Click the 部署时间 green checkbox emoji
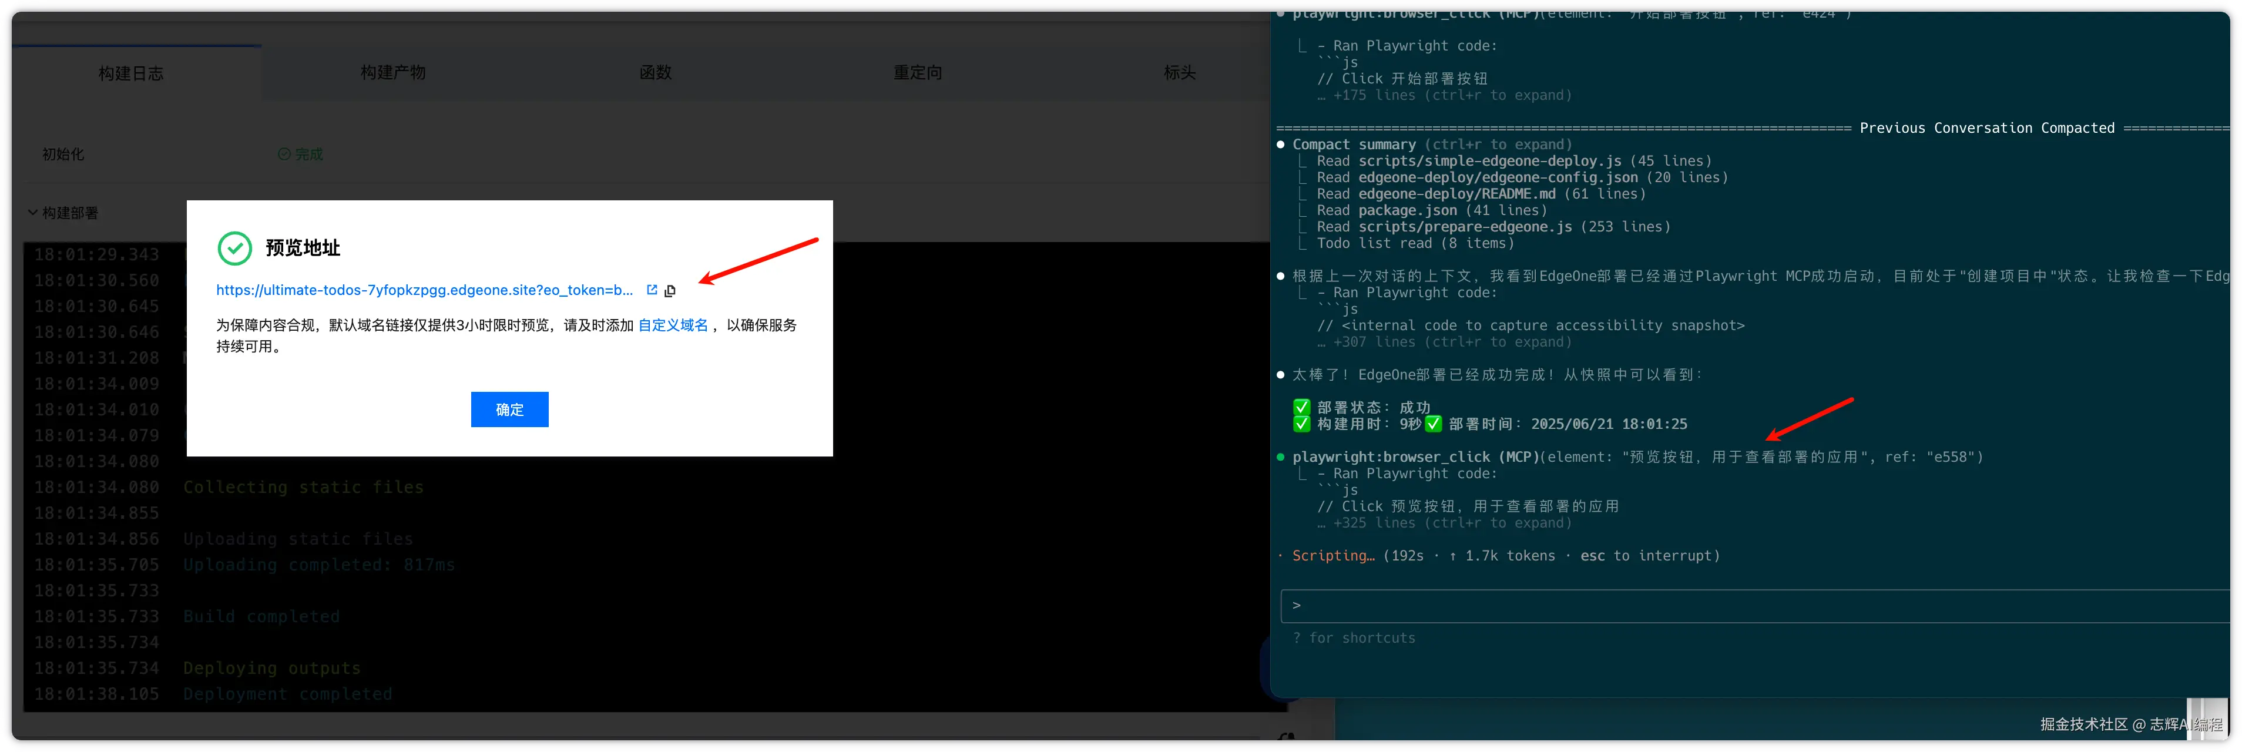This screenshot has width=2242, height=752. [x=1432, y=424]
